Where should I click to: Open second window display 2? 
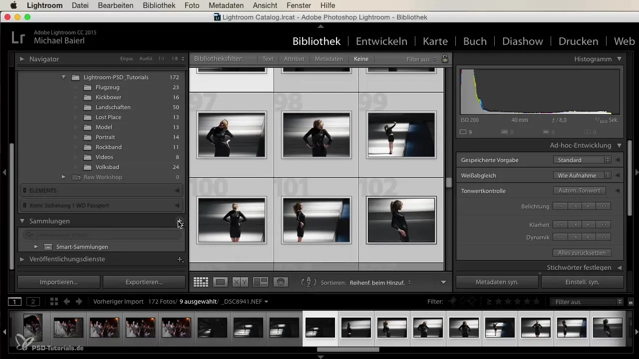[x=33, y=302]
